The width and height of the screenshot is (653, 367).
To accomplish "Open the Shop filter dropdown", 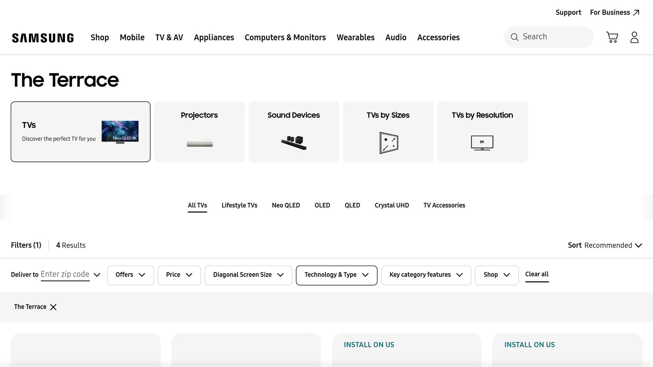I will 497,275.
